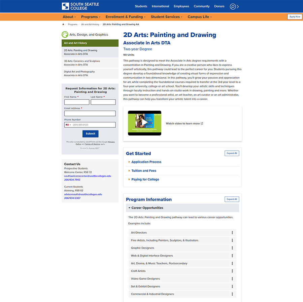The width and height of the screenshot is (303, 302).
Task: Expand the Tuition and Fees section
Action: tap(144, 171)
